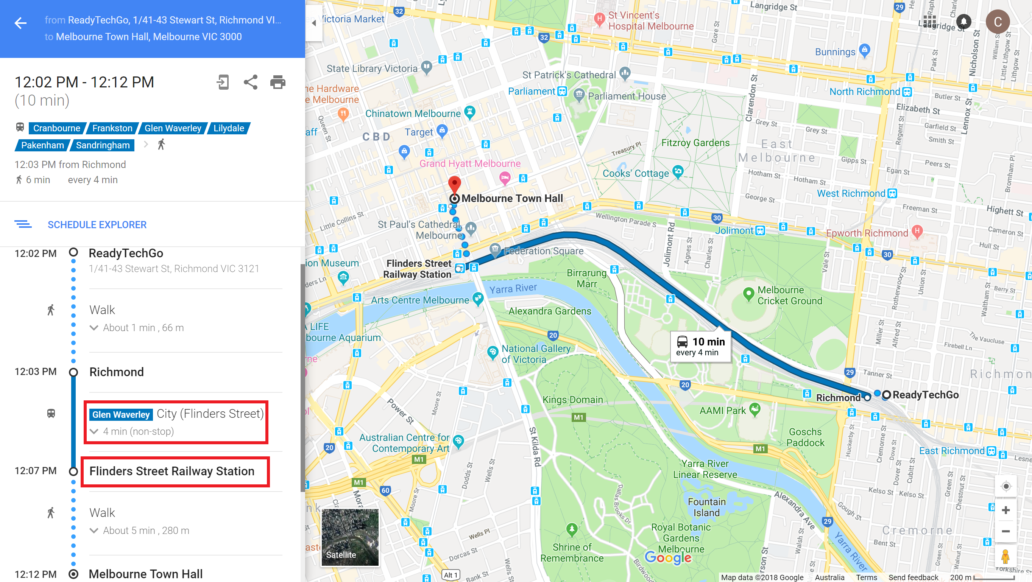Switch map to Satellite view thumbnail
This screenshot has height=582, width=1032.
pyautogui.click(x=350, y=537)
